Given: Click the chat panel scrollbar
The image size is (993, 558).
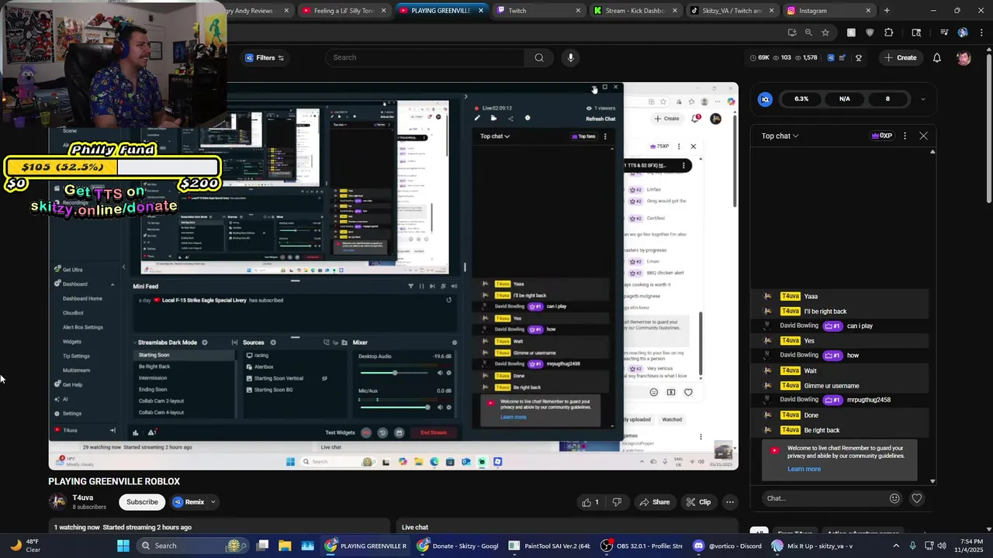Looking at the screenshot, I should [x=932, y=316].
